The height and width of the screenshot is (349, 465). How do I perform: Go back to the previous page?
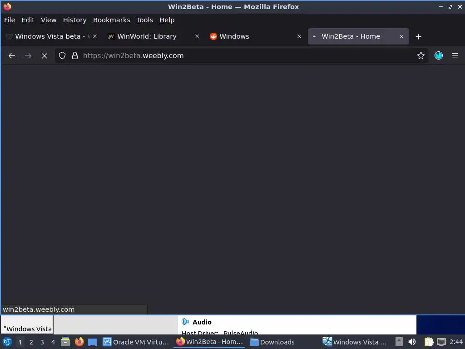tap(12, 55)
